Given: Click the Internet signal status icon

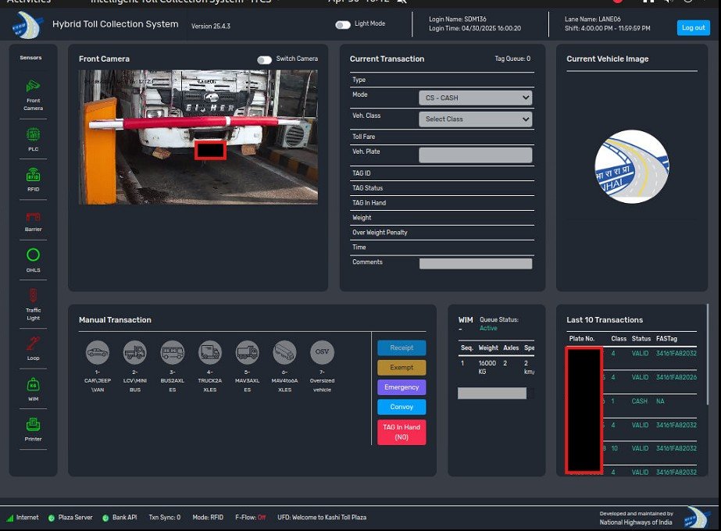Looking at the screenshot, I should 9,518.
